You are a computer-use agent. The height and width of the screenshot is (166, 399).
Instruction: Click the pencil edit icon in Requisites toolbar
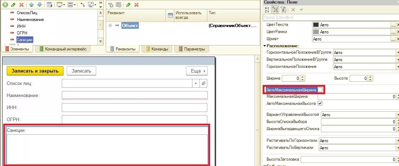click(x=129, y=5)
